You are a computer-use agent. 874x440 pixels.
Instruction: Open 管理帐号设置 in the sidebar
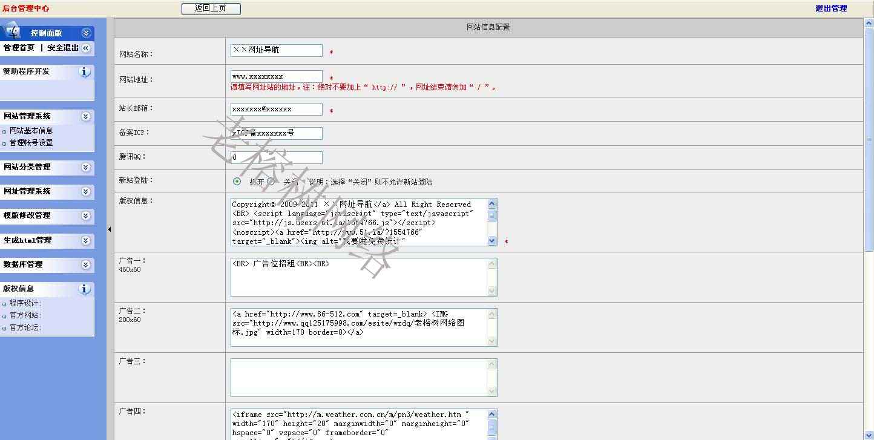point(31,143)
